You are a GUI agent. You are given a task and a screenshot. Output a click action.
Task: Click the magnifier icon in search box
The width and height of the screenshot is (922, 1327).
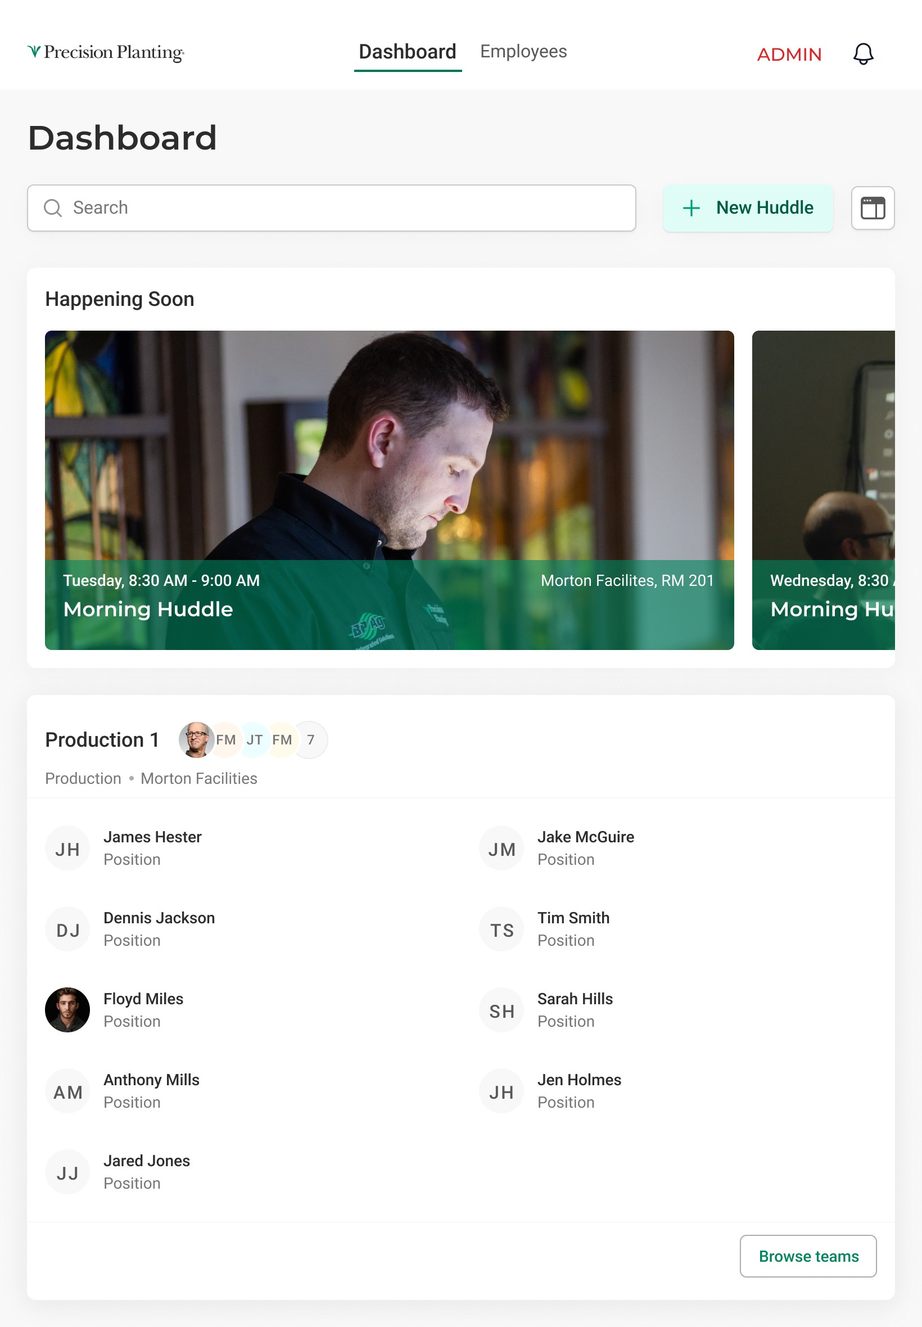[53, 208]
